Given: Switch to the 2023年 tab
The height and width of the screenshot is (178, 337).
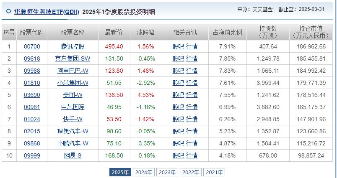Looking at the screenshot, I should 167,172.
